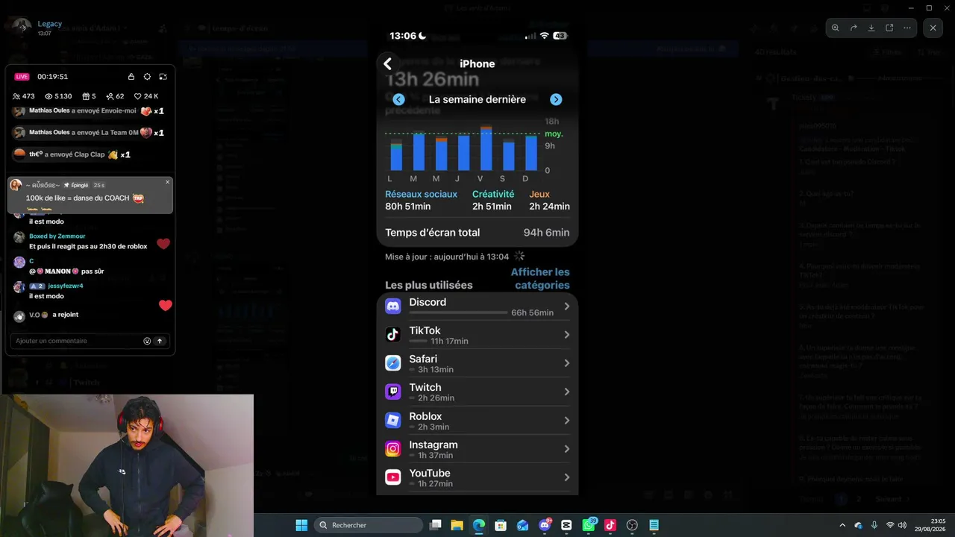Click the new followers count showing 62
This screenshot has height=537, width=955.
tap(115, 96)
